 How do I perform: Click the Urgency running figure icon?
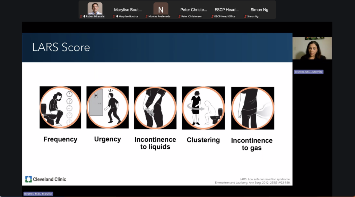coord(107,107)
